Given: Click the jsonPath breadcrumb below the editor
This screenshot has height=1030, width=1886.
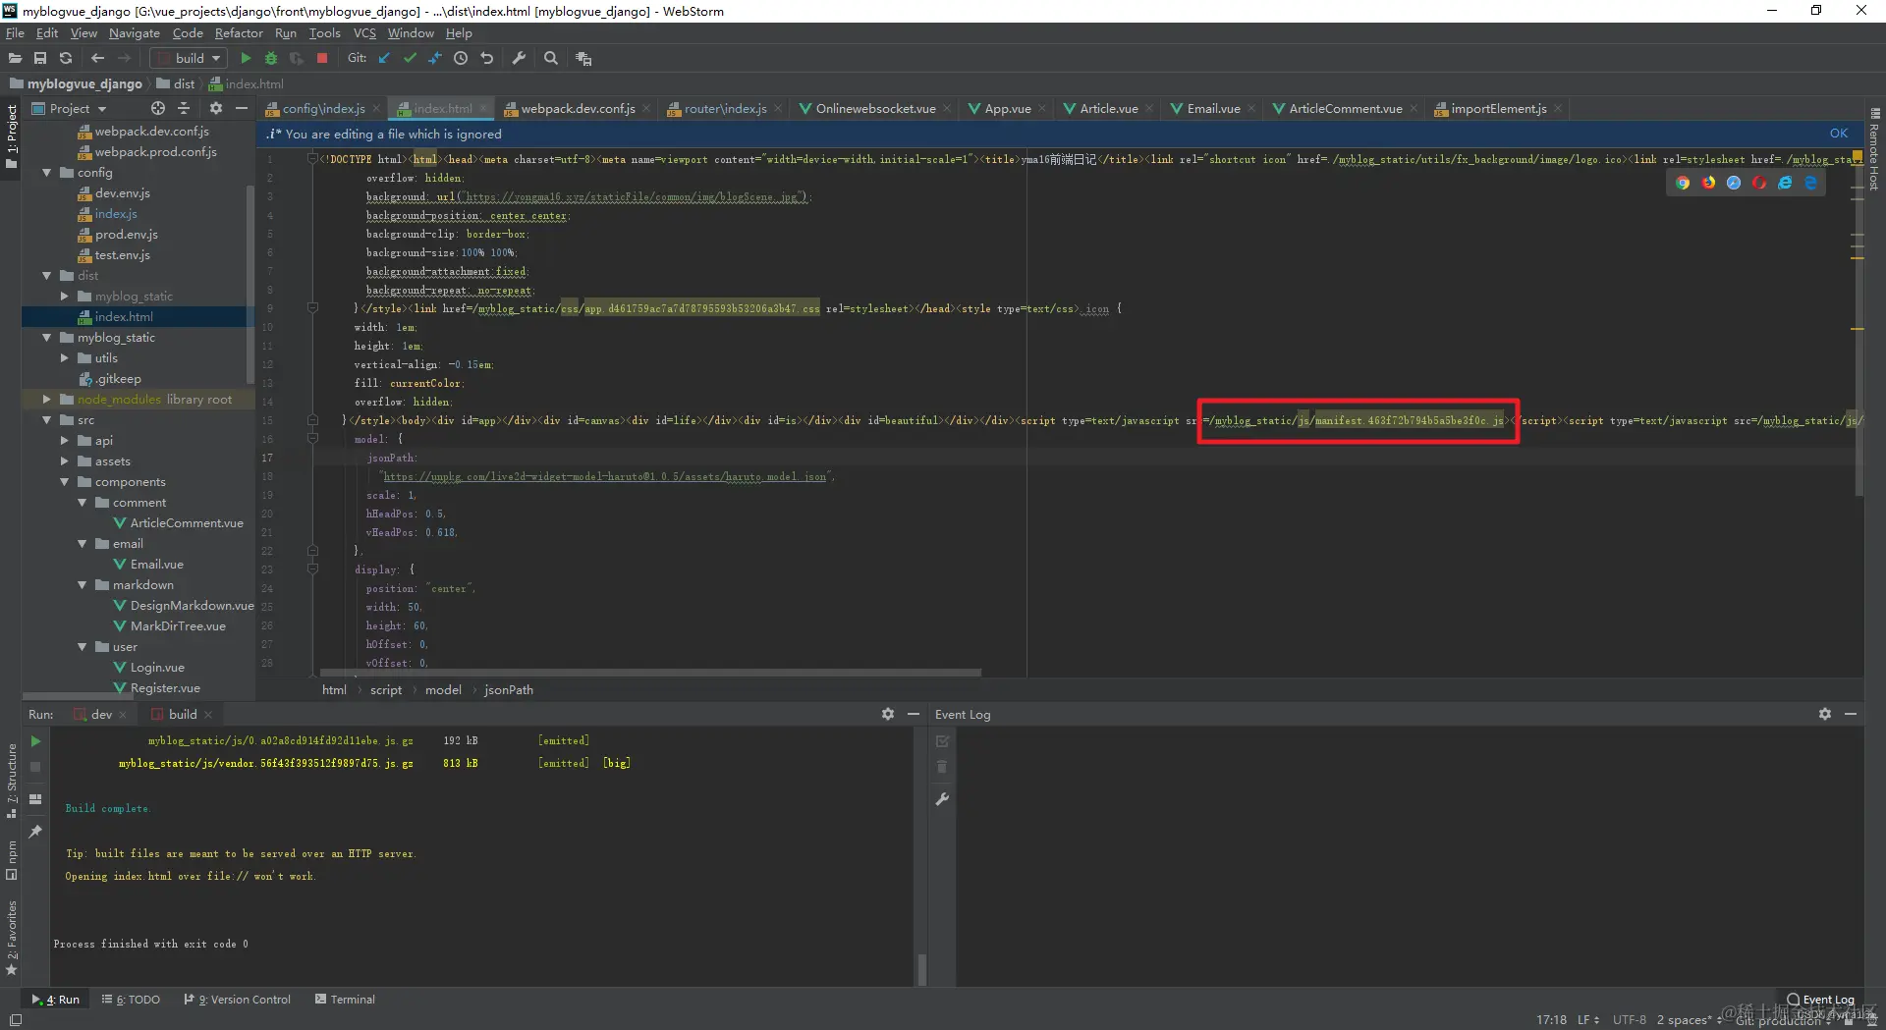Looking at the screenshot, I should [x=507, y=690].
